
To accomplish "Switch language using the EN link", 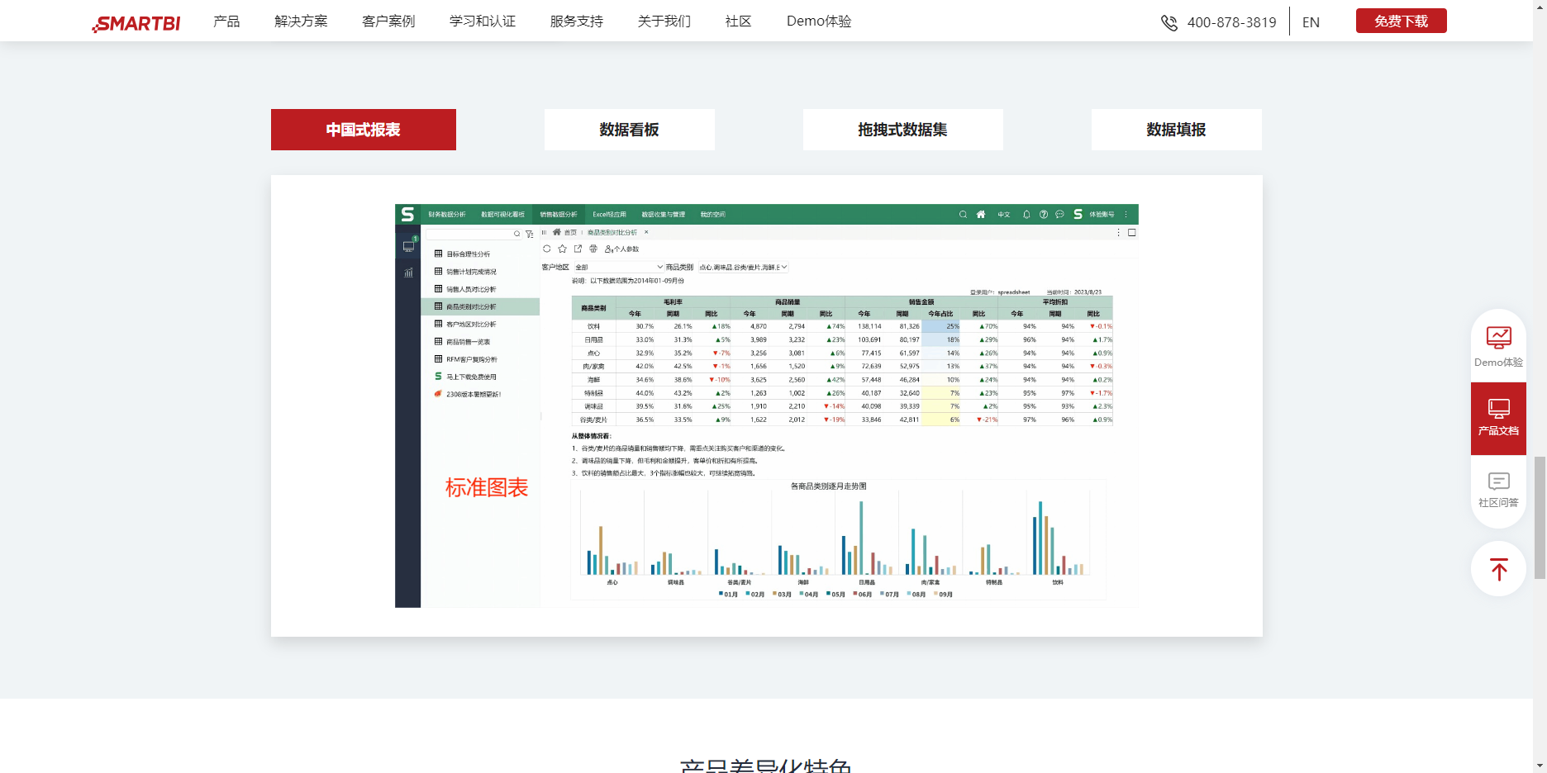I will point(1310,21).
